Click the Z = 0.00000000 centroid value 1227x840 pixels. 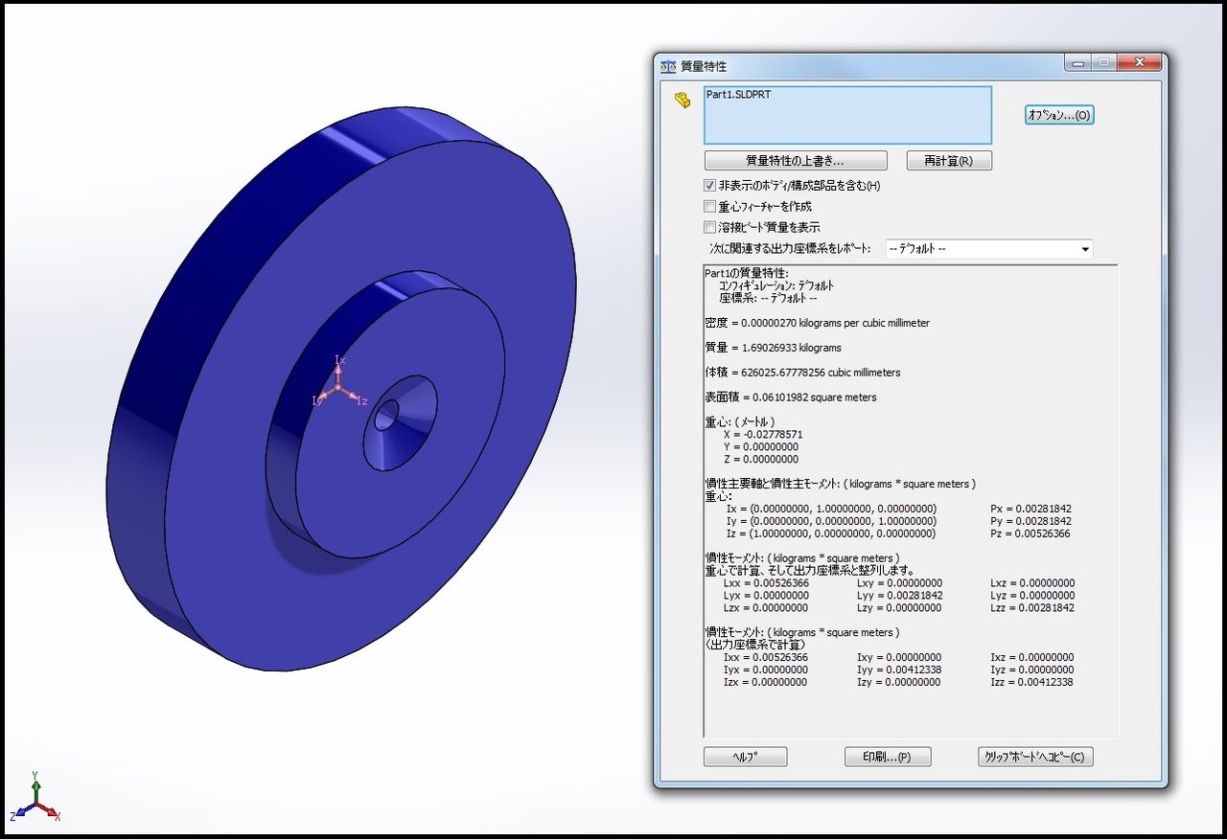click(761, 460)
